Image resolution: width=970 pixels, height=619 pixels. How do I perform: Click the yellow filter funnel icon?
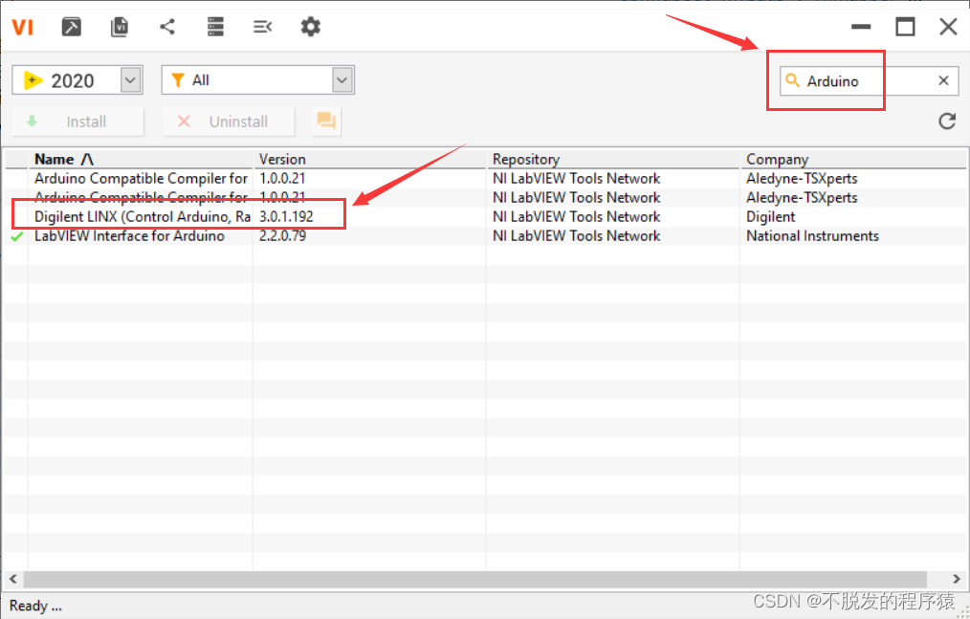coord(180,79)
